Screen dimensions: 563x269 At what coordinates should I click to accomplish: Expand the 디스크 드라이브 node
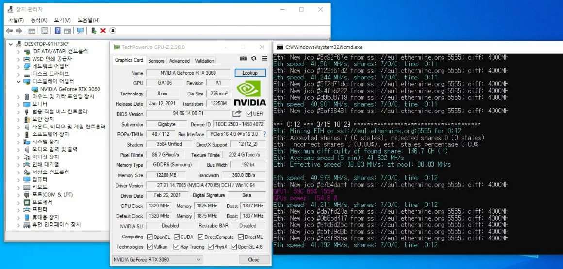coord(18,74)
